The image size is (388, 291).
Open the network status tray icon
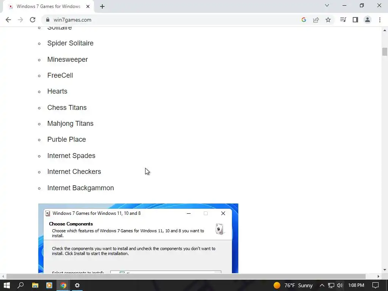[331, 285]
